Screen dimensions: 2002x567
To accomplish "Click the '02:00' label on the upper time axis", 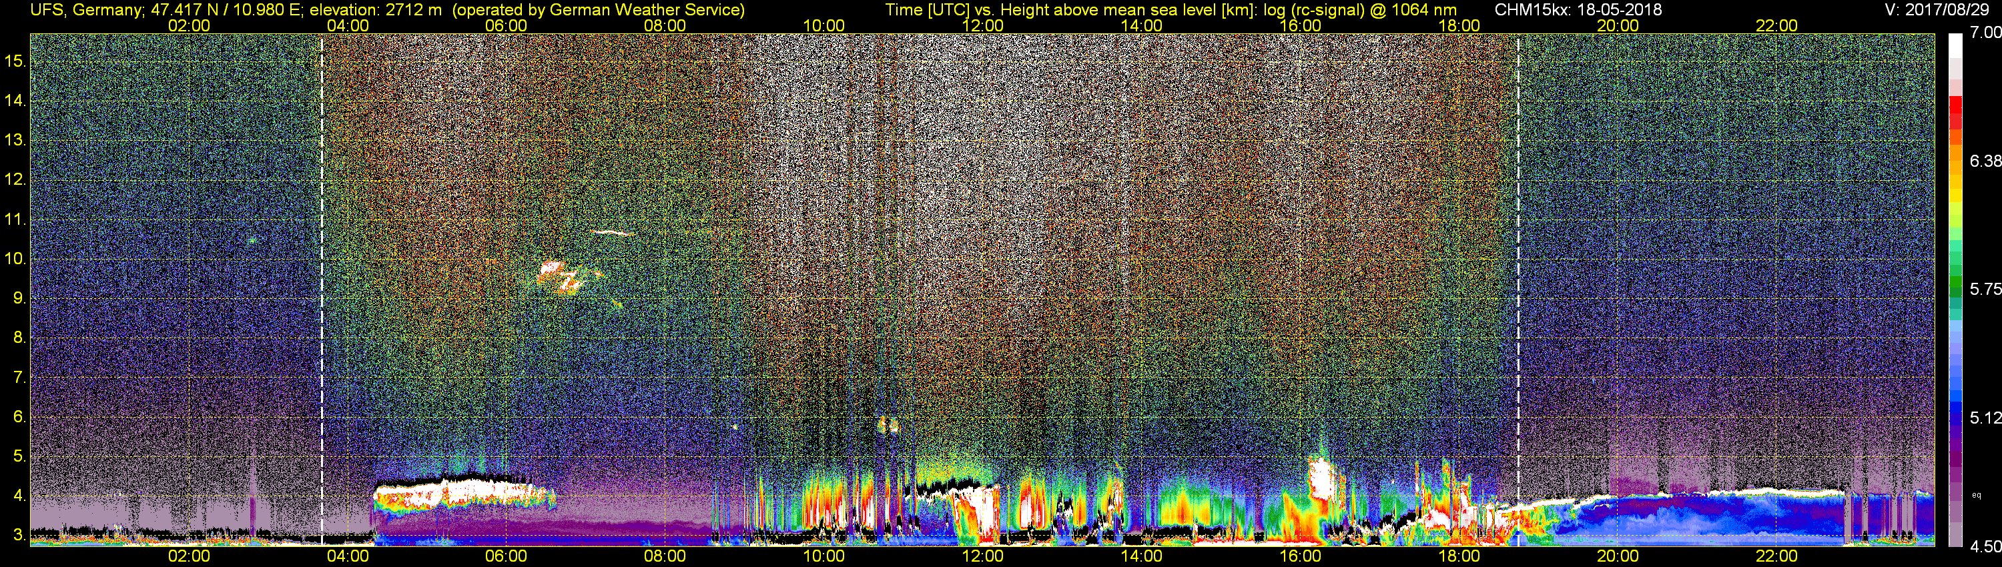I will click(189, 25).
